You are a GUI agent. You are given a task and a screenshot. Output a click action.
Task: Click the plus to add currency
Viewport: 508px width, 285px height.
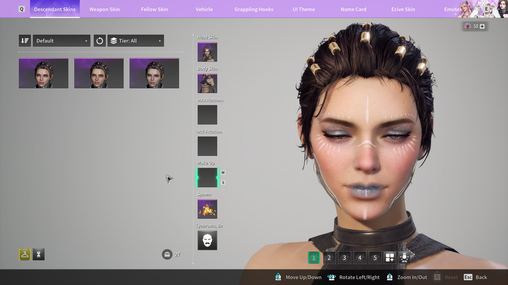(482, 27)
